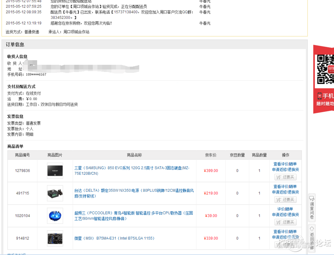Click the 承运人：周口项城合作站 text

point(69,32)
